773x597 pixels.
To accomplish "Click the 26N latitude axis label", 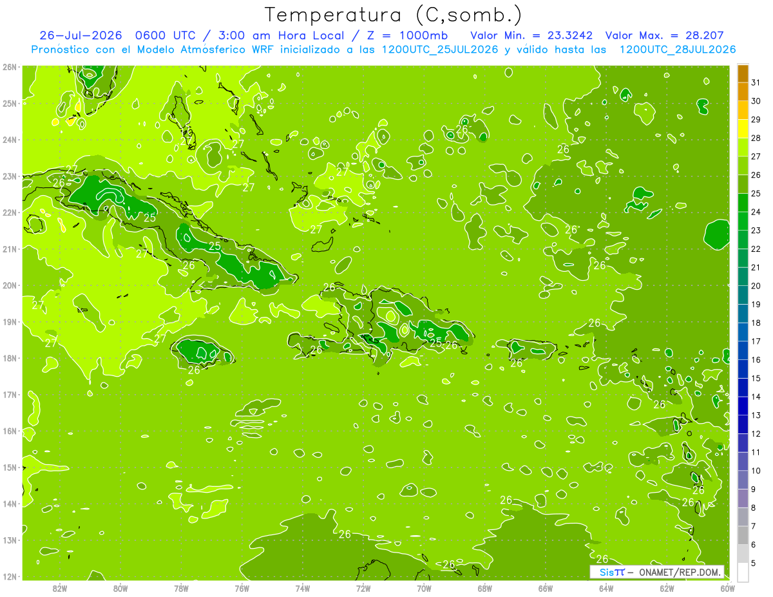I will [10, 67].
